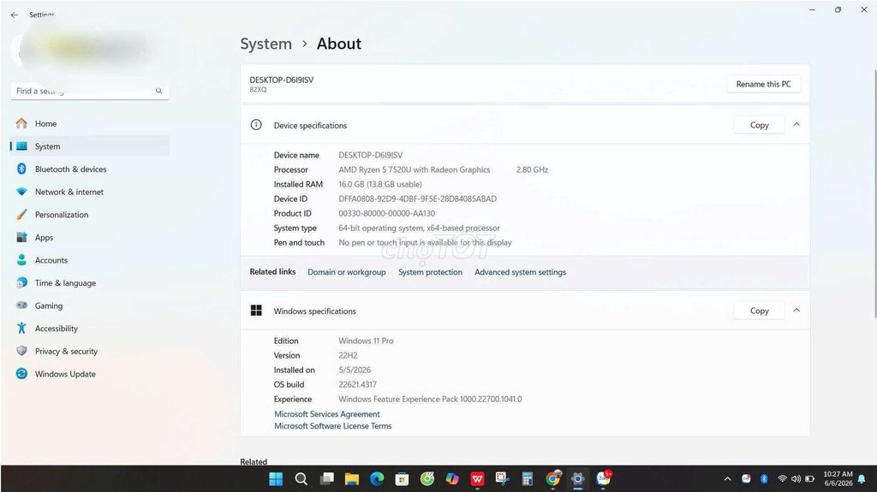Viewport: 877px width, 492px height.
Task: Open WPS Office from taskbar
Action: [477, 479]
